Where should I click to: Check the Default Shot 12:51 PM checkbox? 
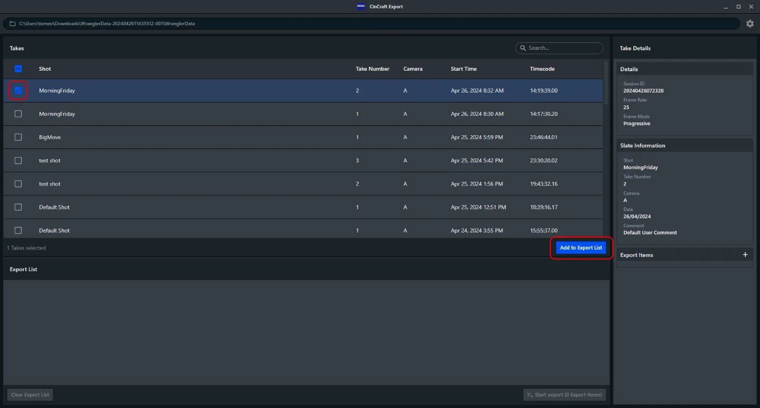coord(18,207)
